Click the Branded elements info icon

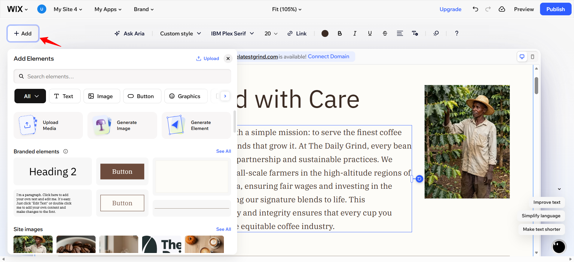coord(66,152)
